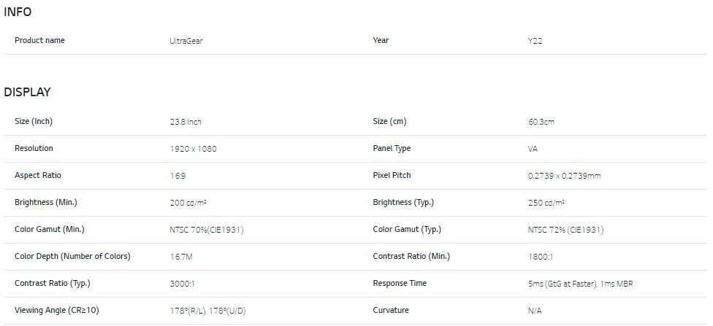Select the 1920 x 1080 resolution value
Screen dimensions: 713x326
point(193,149)
